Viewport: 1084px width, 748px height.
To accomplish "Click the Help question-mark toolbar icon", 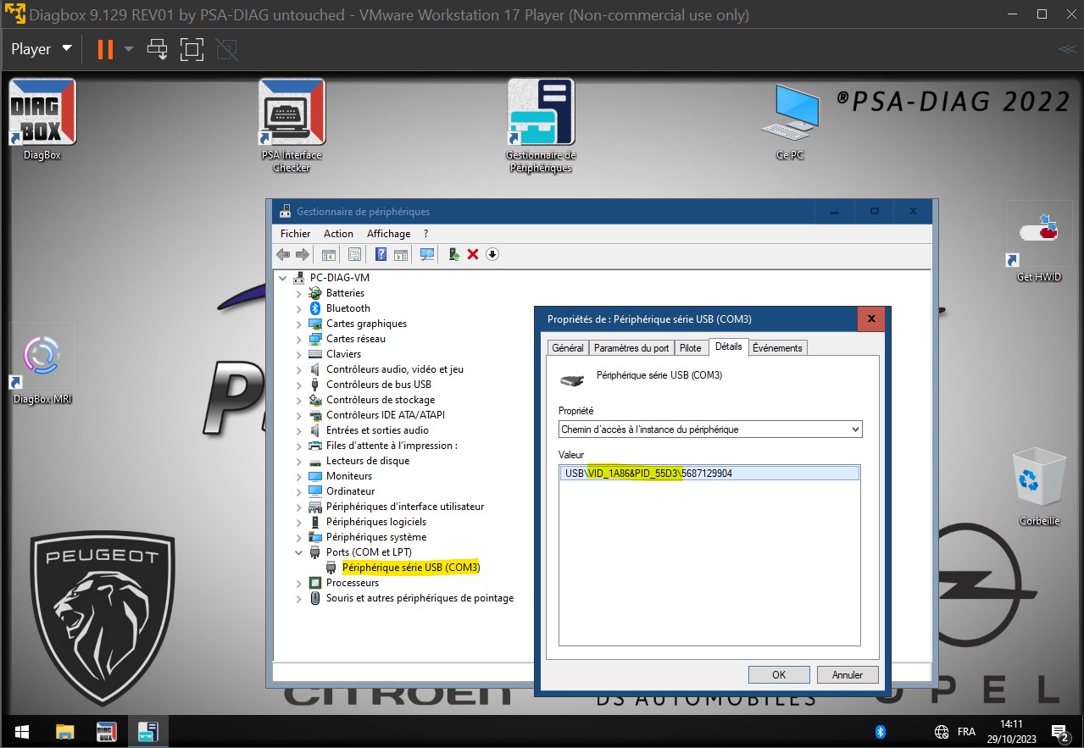I will pos(381,254).
